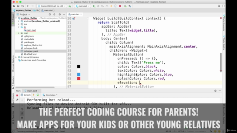Navigate forward with the right arrow
The width and height of the screenshot is (237, 133).
click(32, 6)
